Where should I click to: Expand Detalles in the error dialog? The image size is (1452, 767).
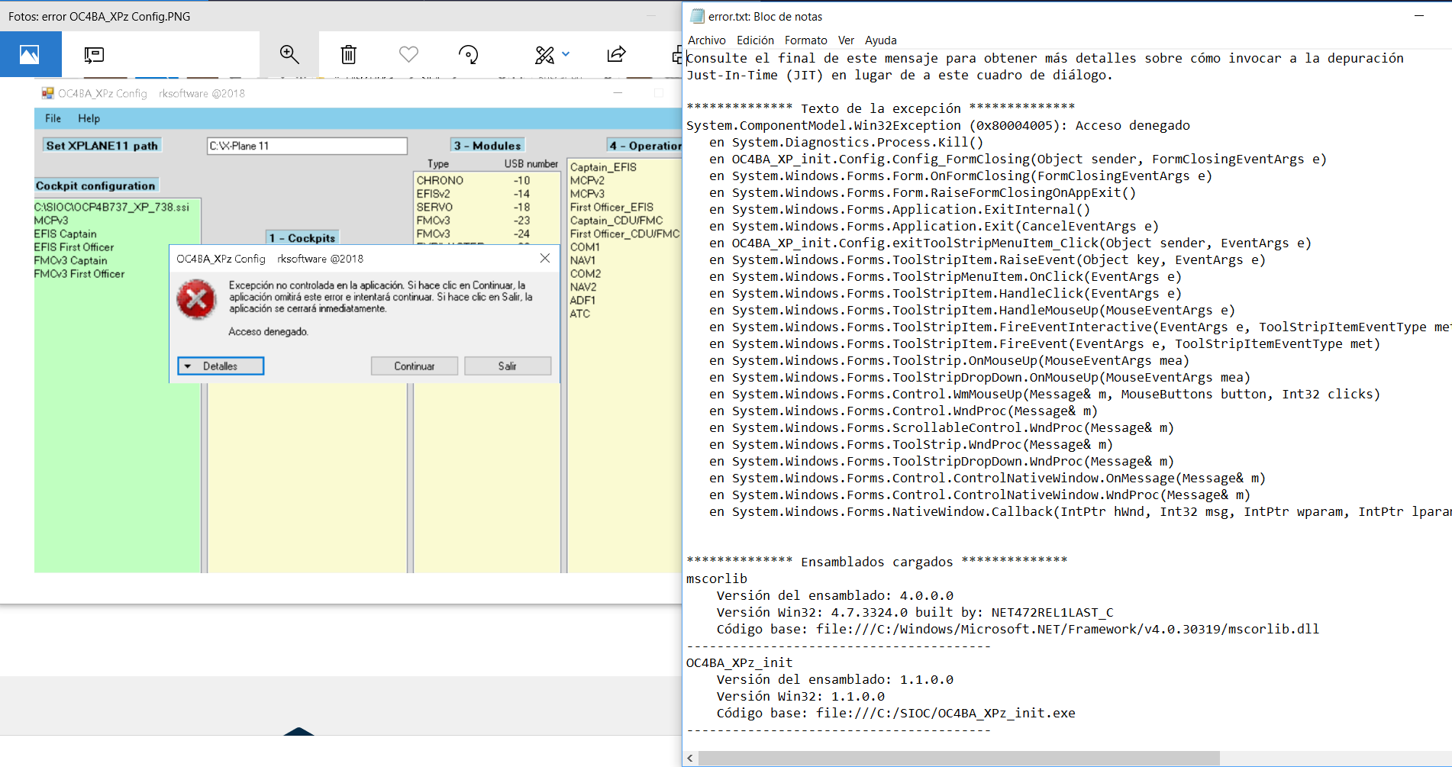pos(221,366)
